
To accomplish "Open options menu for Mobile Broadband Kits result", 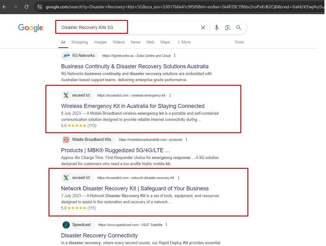I will point(186,139).
